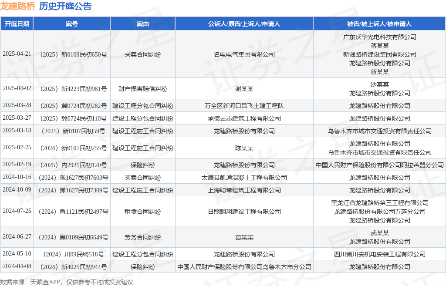
Task: Click defendant 新疆路桥建设集团有限公司
Action: (x=379, y=54)
